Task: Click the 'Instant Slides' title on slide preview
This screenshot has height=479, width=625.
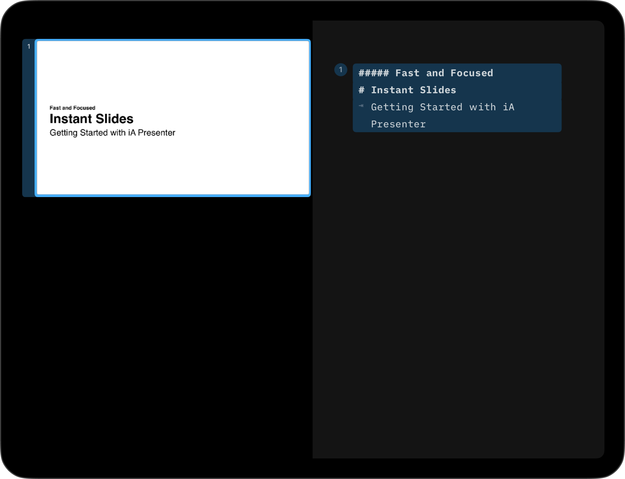Action: pyautogui.click(x=91, y=119)
